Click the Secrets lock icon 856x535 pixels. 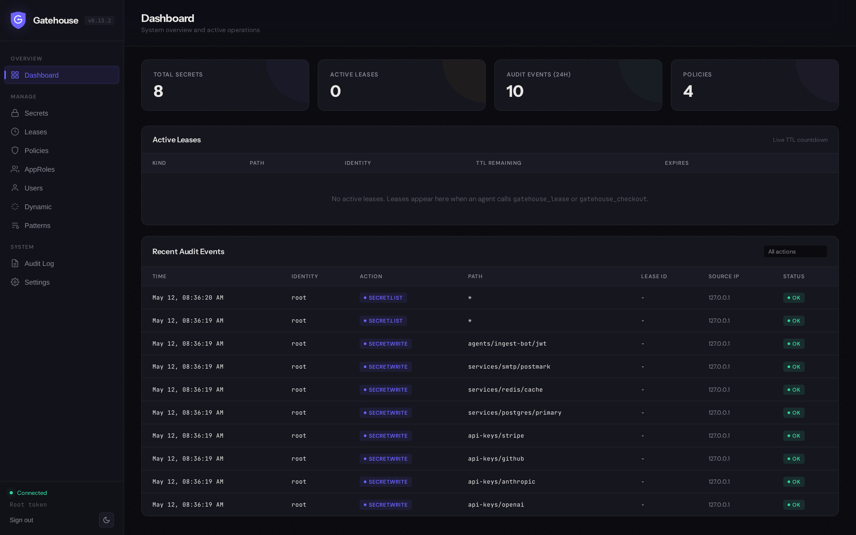point(15,113)
